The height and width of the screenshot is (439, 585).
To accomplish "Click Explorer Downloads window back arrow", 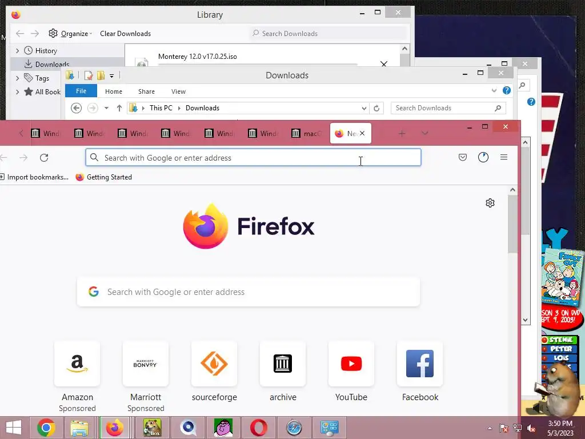I will pyautogui.click(x=76, y=108).
